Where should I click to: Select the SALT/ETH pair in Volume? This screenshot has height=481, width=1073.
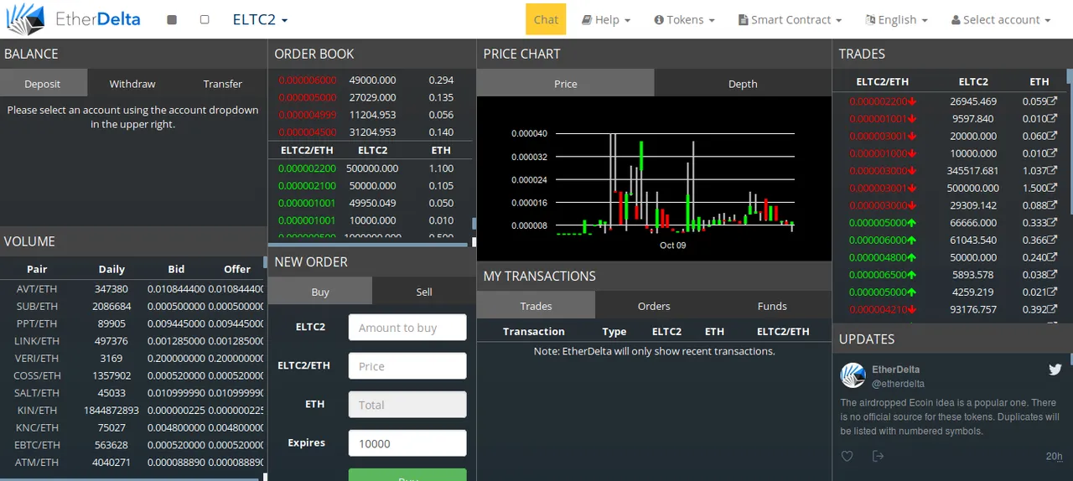tap(37, 393)
